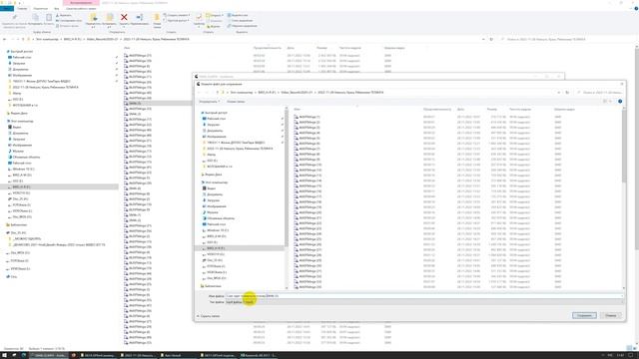Image resolution: width=639 pixels, height=359 pixels.
Task: Open the file type (Тип файла) combo box
Action: [423, 302]
